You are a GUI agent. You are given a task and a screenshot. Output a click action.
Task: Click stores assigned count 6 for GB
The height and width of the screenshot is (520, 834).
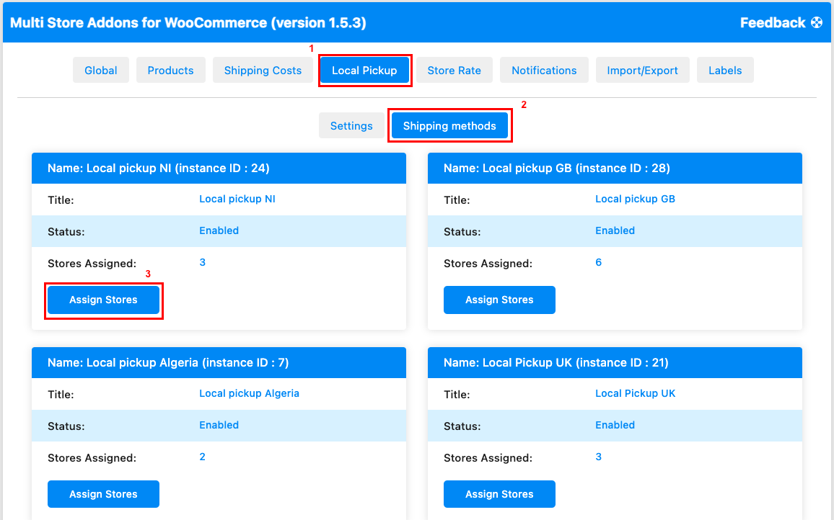pyautogui.click(x=598, y=262)
